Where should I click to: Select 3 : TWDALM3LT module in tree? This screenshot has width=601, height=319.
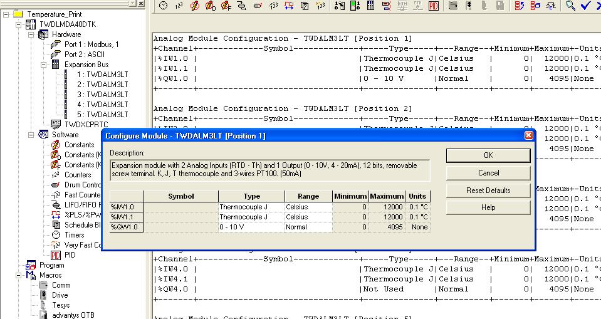click(x=102, y=94)
